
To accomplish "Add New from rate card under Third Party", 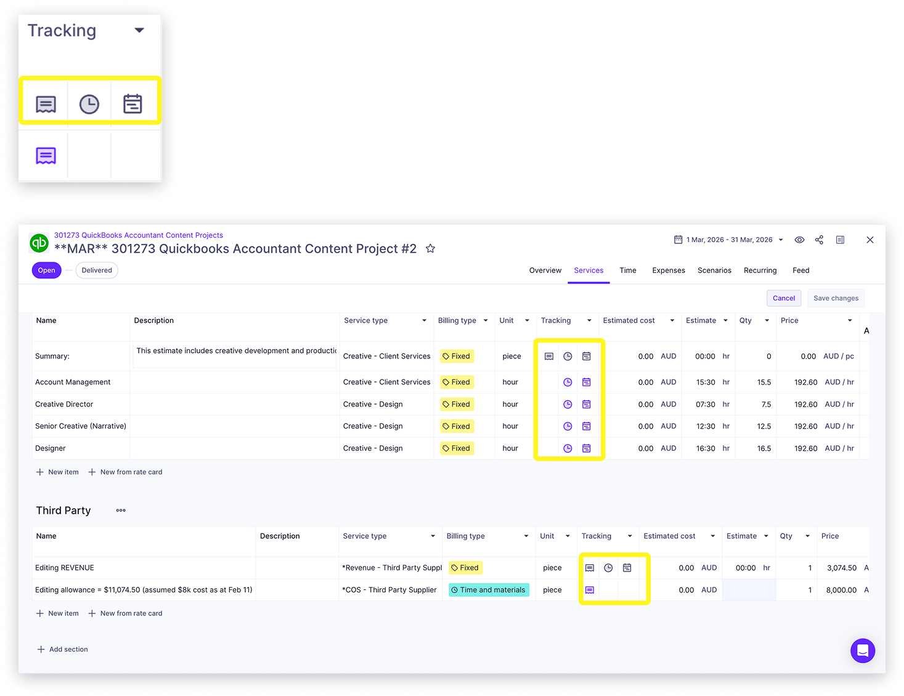I will tap(125, 613).
